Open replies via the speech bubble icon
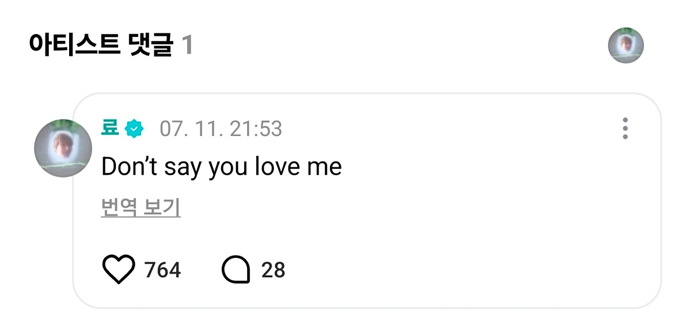The image size is (691, 336). (x=236, y=270)
